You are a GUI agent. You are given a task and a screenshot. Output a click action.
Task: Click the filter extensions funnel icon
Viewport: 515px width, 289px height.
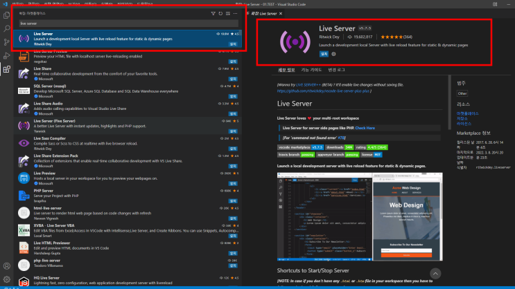(x=213, y=13)
